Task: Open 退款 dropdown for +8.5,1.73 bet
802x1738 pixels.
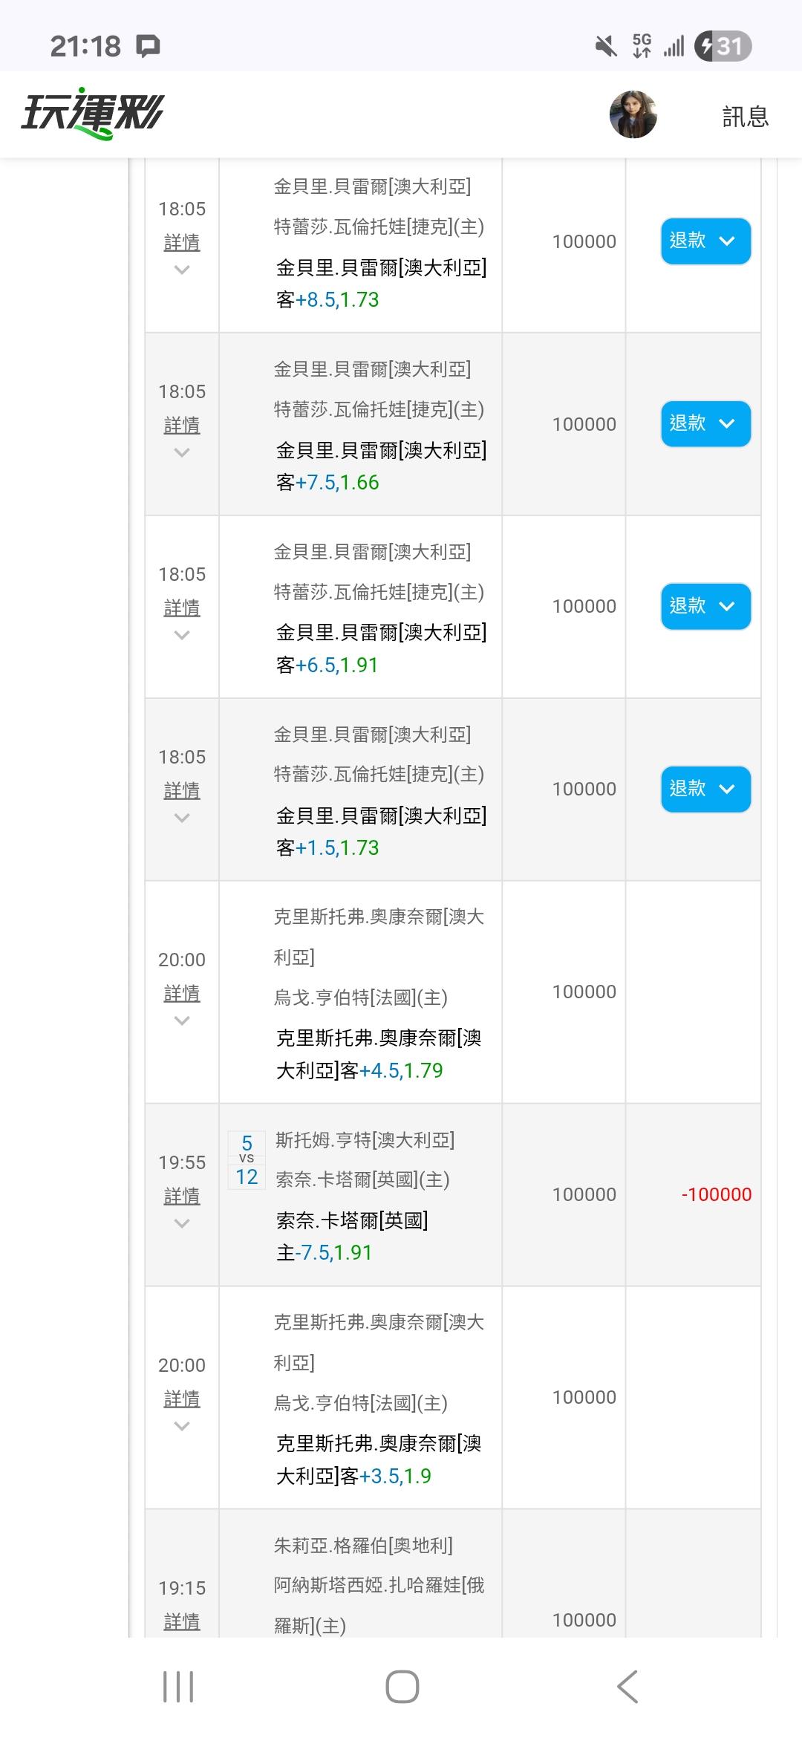Action: point(705,241)
